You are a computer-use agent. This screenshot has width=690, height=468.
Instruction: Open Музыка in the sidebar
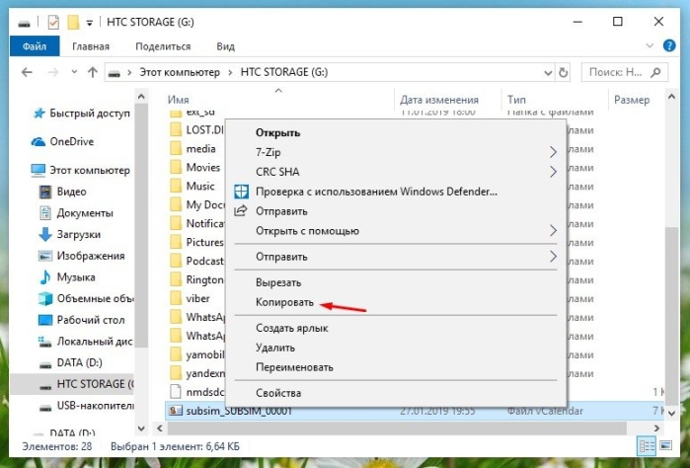(67, 277)
